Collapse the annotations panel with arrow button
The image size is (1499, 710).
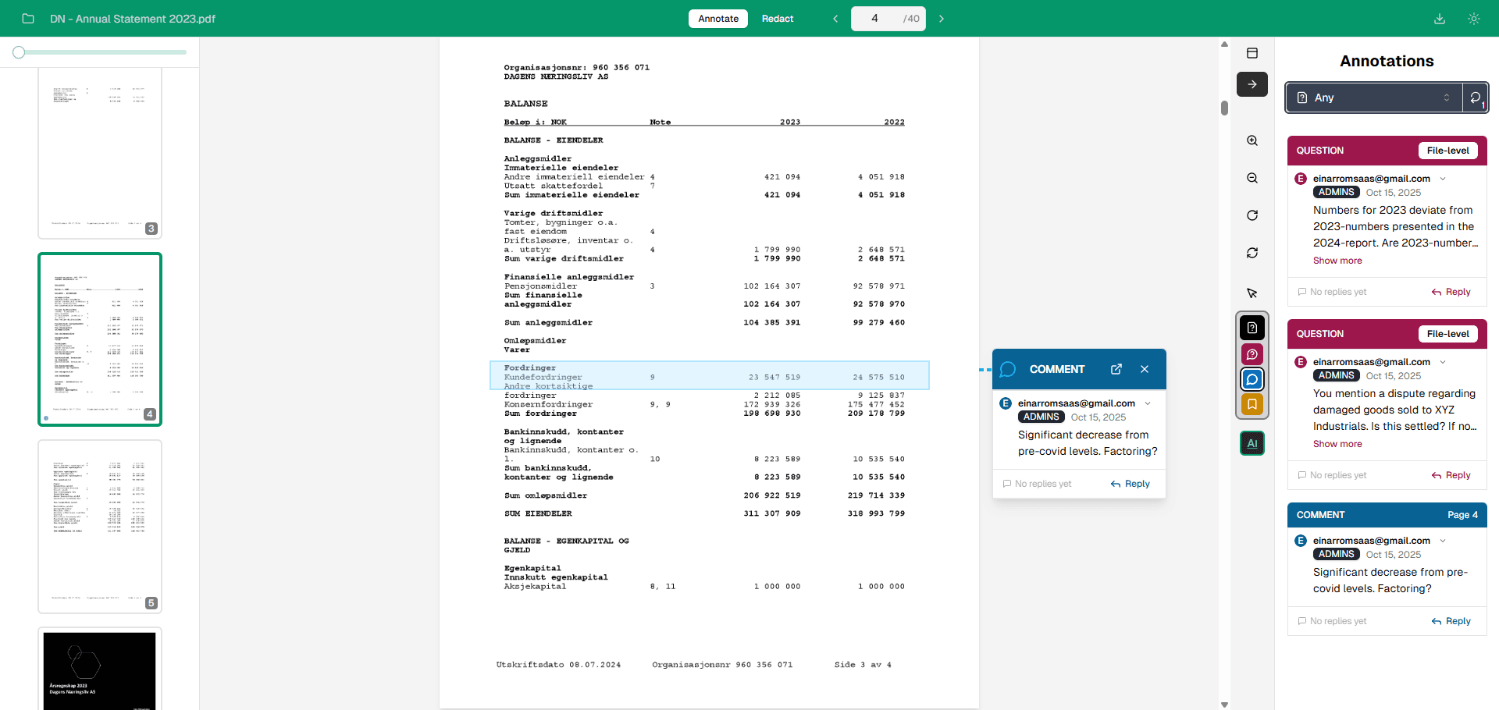pos(1252,84)
